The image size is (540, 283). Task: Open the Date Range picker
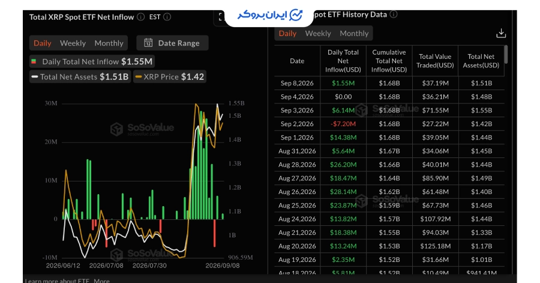tap(172, 43)
